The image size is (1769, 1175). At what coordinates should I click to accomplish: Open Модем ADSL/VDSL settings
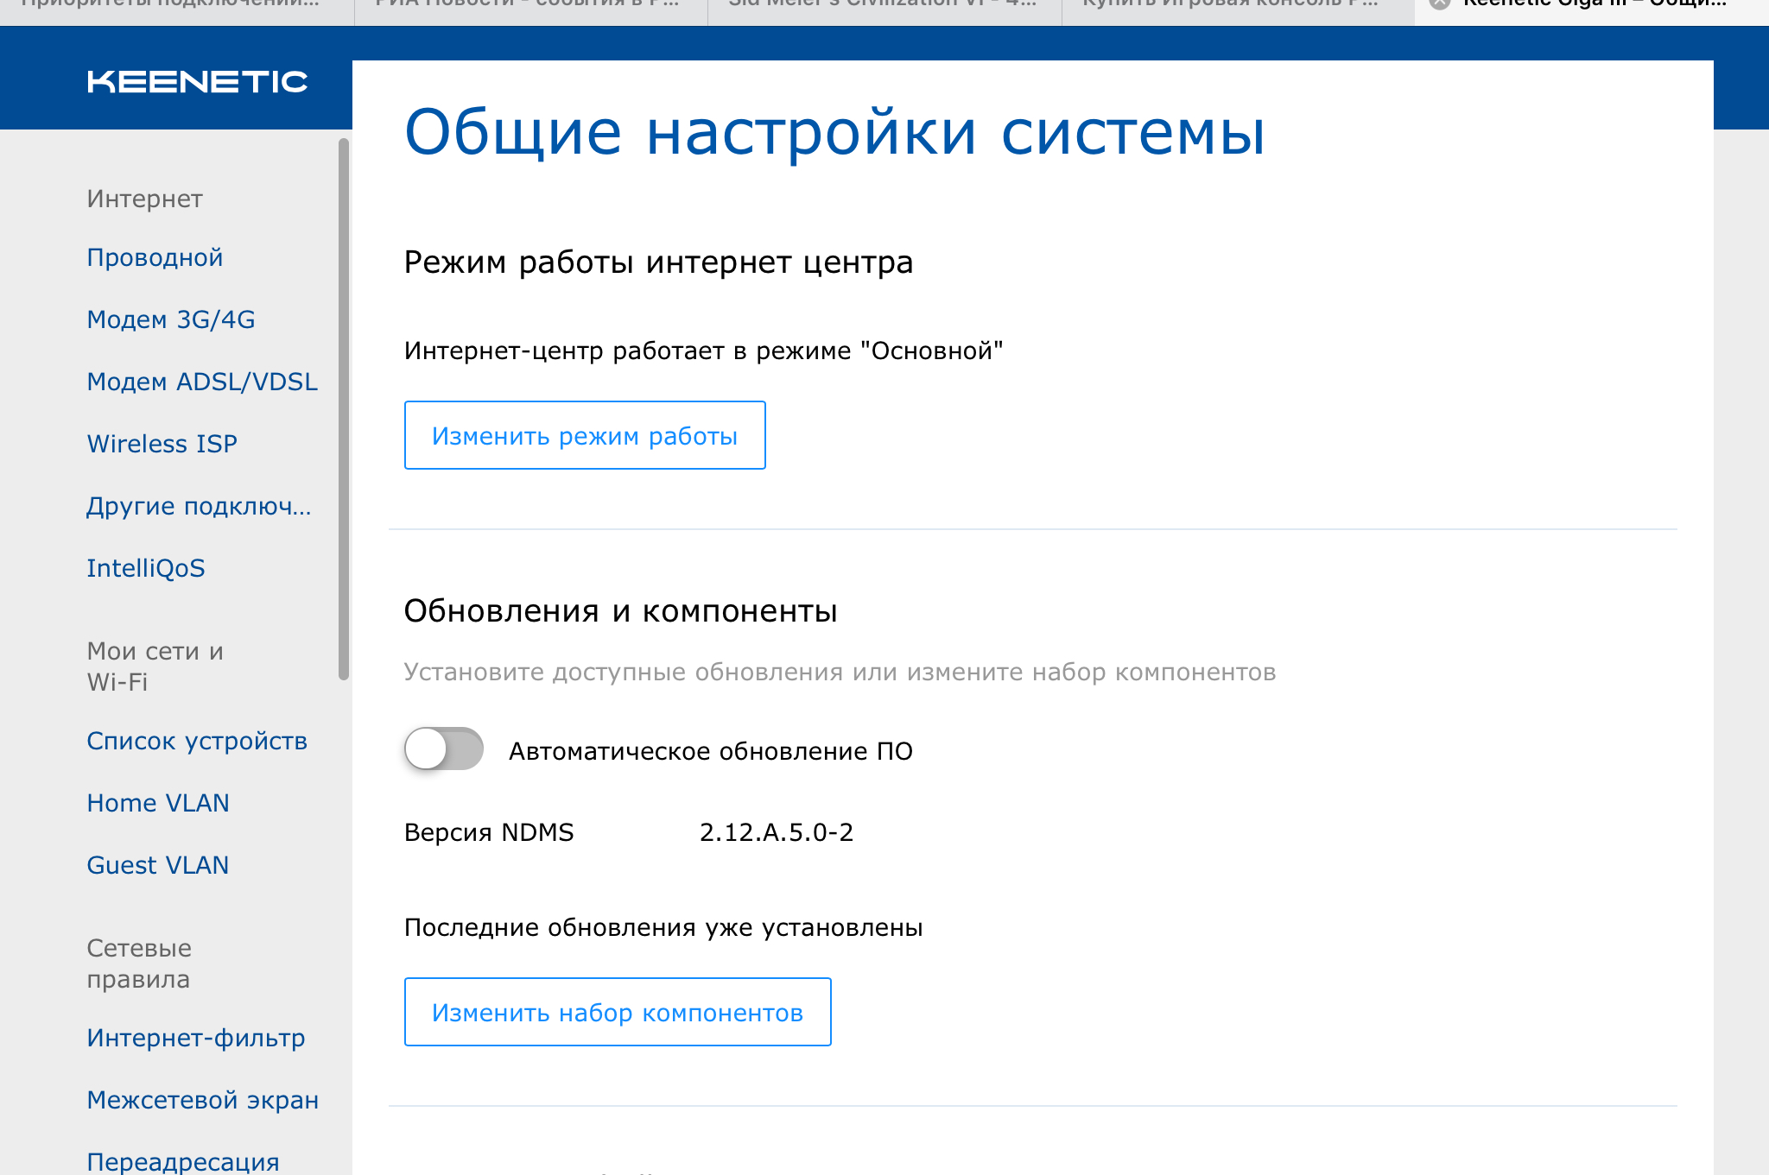point(202,382)
